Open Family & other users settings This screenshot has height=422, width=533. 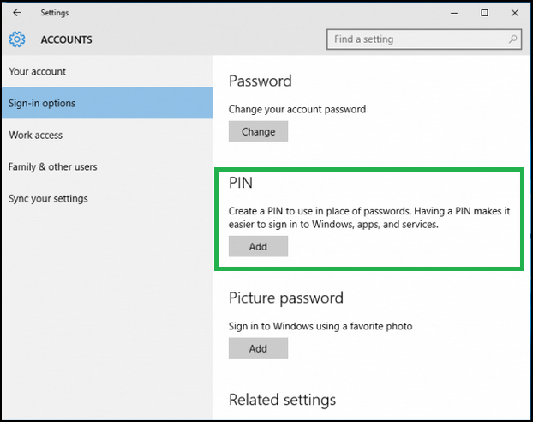coord(53,167)
